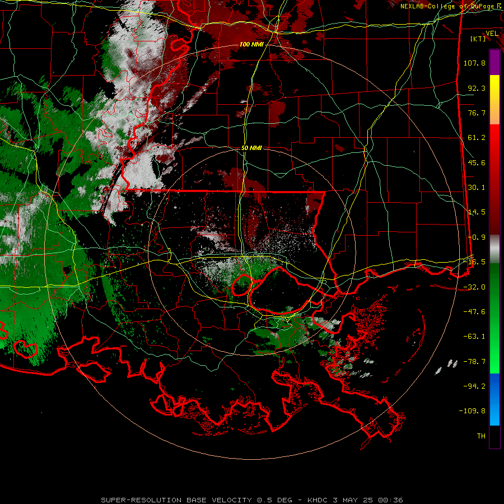
Task: Click the TH legend label
Action: [x=481, y=436]
